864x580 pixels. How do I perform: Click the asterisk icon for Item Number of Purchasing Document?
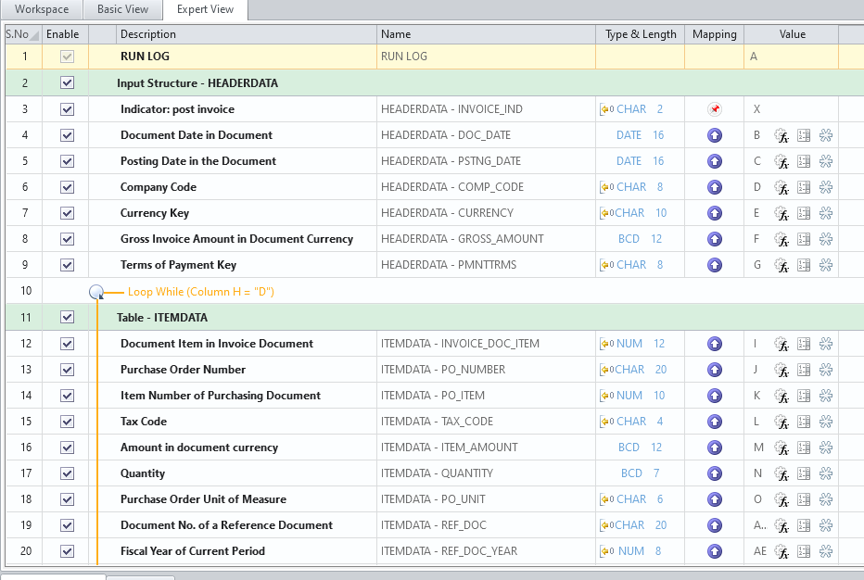coord(825,396)
